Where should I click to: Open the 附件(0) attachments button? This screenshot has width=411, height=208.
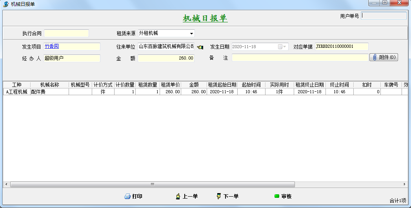coord(384,57)
